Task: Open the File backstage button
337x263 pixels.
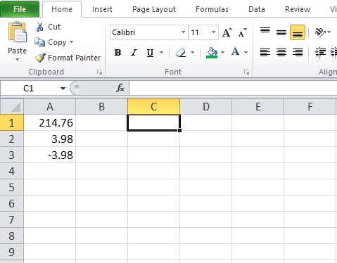Action: [20, 9]
